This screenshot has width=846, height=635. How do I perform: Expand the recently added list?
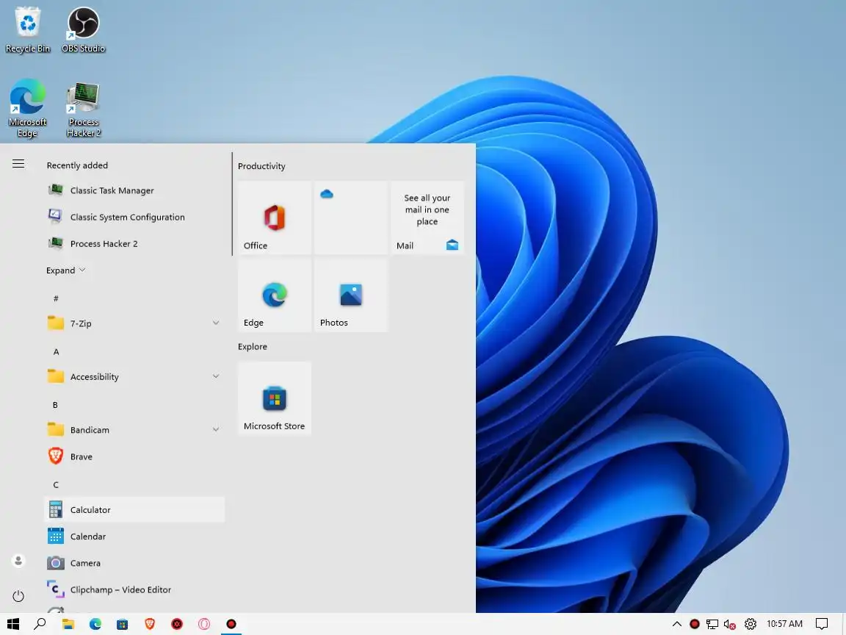(x=66, y=270)
